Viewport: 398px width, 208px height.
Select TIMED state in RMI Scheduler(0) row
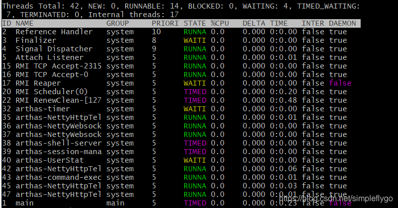click(x=195, y=92)
